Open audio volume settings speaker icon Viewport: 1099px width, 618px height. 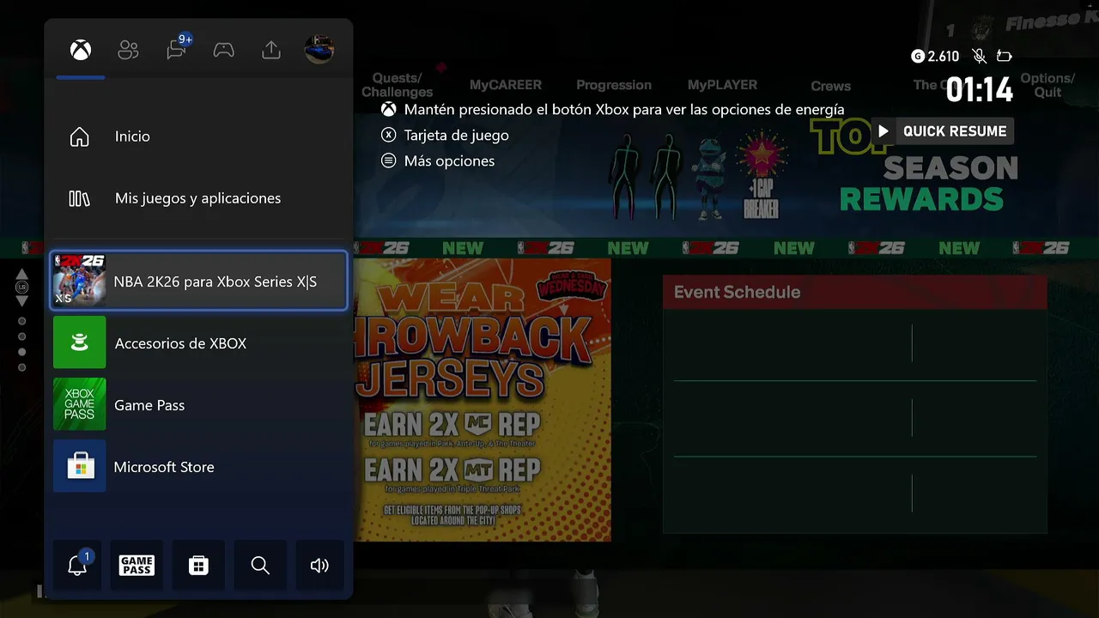[319, 565]
